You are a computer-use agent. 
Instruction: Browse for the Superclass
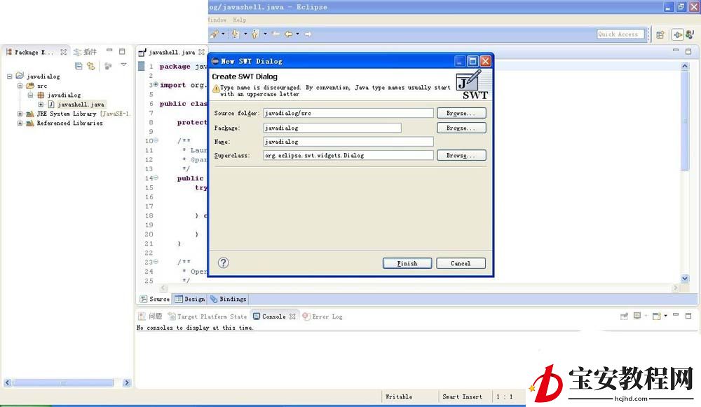461,155
